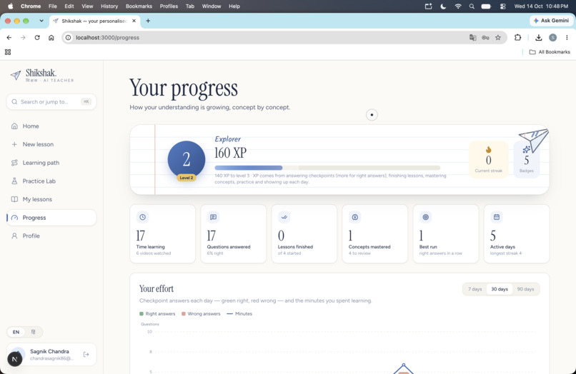Open Spotlight search in menu bar
This screenshot has width=576, height=374.
click(472, 6)
